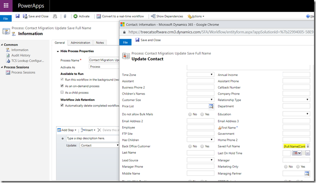The width and height of the screenshot is (316, 183).
Task: Open Process Sessions sidebar link
Action: coord(23,72)
